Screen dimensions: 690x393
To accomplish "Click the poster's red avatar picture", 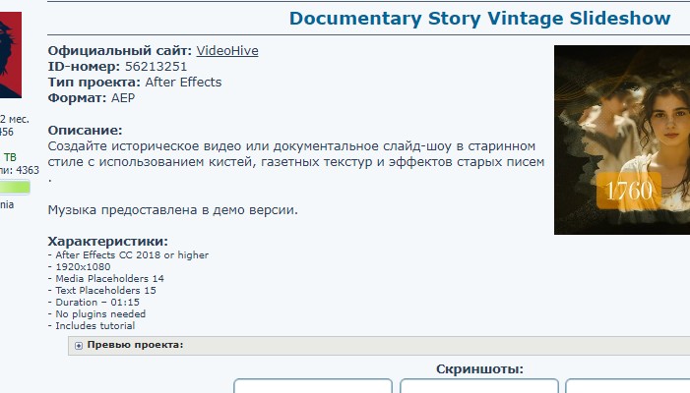I will coord(10,49).
